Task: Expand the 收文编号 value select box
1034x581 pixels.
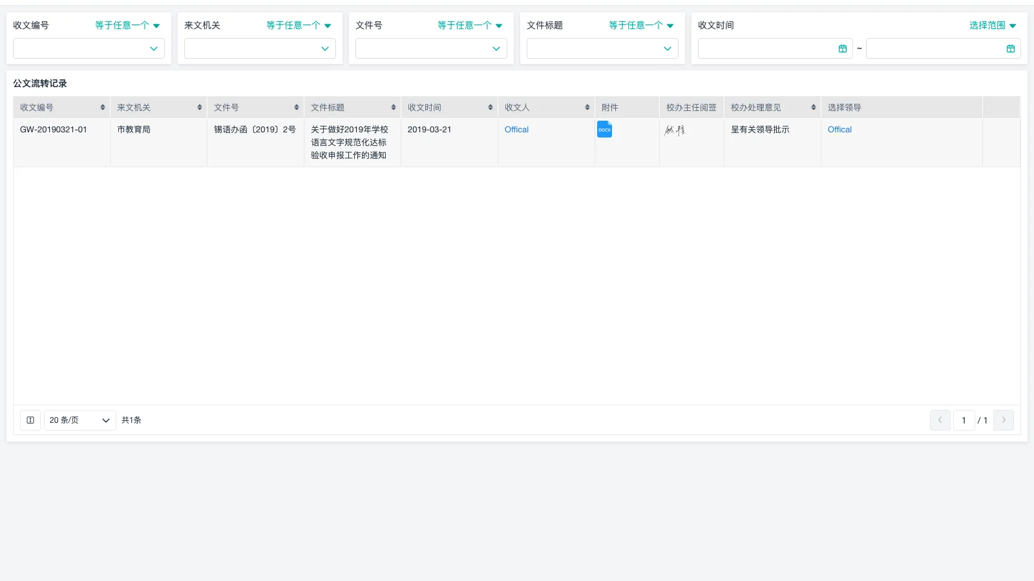Action: 89,48
